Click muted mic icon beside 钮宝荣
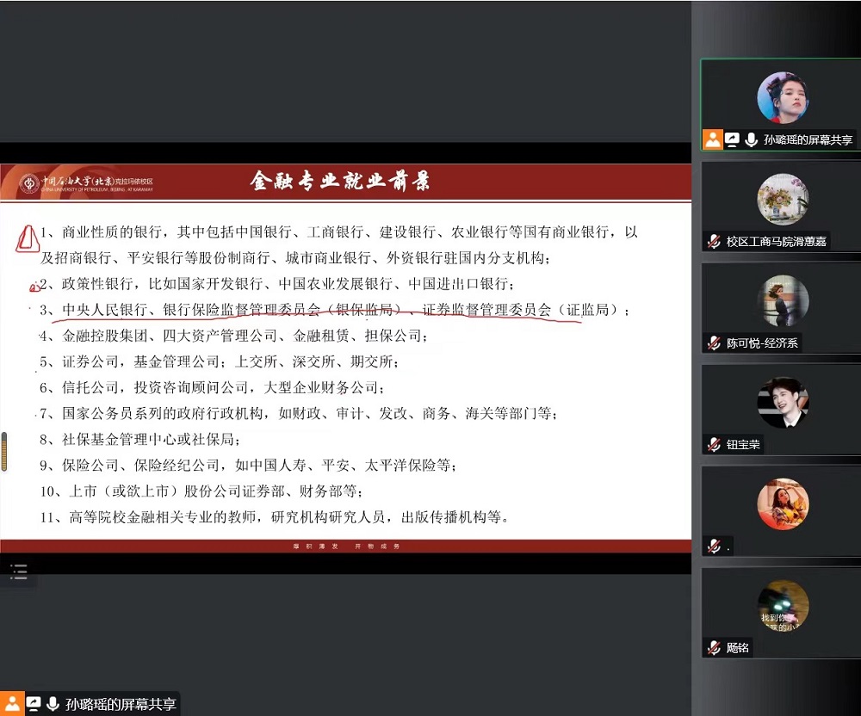861x716 pixels. 714,444
